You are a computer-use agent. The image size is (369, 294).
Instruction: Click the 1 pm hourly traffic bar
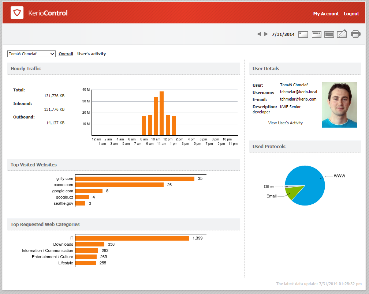(174, 126)
